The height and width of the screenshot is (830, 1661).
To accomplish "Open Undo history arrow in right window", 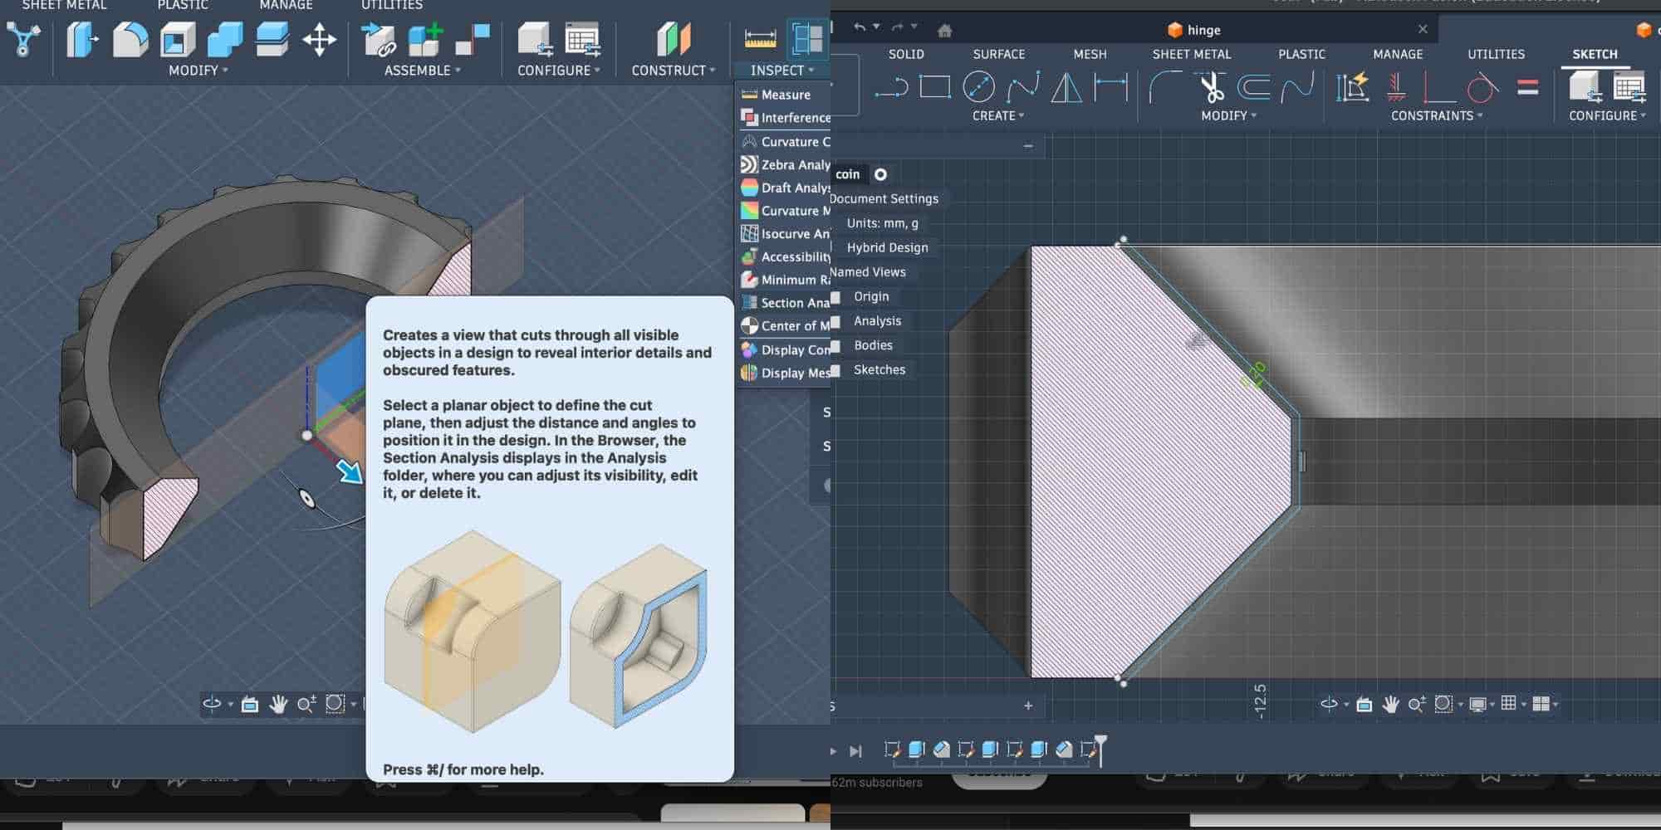I will [x=876, y=27].
